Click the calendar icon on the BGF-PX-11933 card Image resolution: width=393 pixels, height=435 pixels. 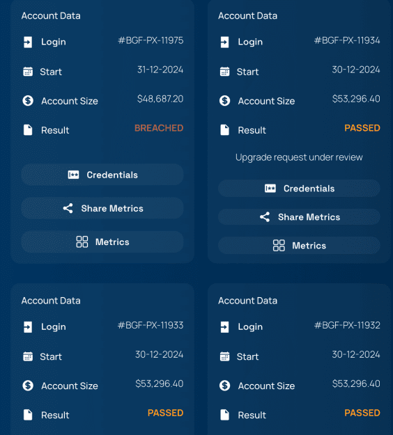[28, 356]
